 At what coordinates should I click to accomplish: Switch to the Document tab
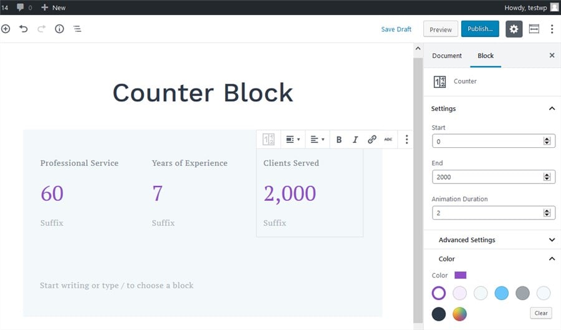click(x=447, y=56)
